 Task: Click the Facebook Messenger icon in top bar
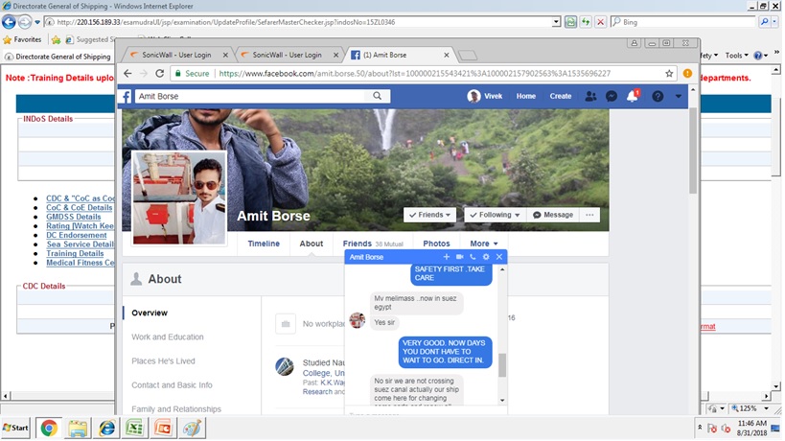[611, 97]
